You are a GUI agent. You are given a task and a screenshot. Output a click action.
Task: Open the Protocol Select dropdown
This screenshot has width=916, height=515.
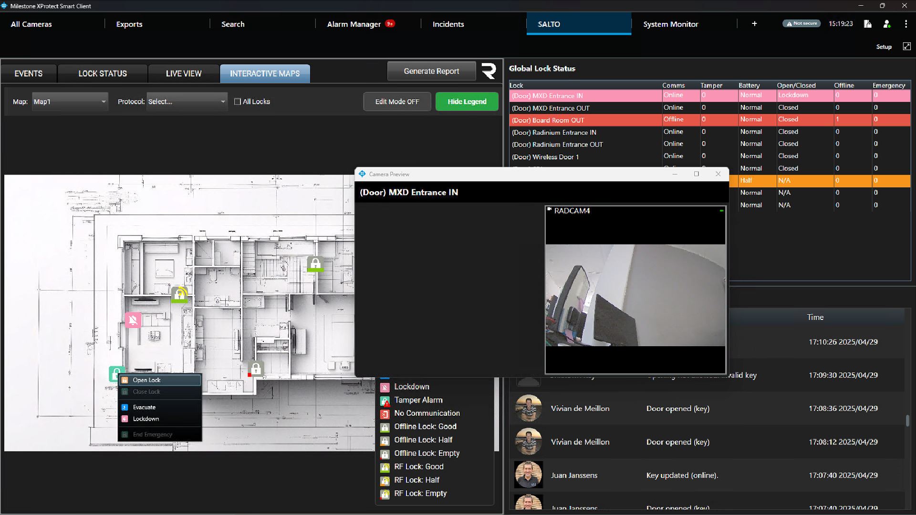click(187, 102)
